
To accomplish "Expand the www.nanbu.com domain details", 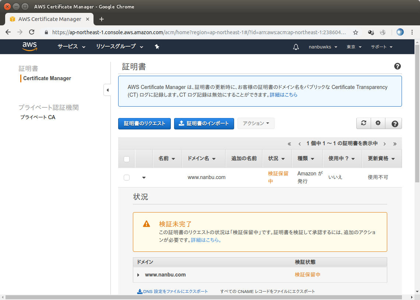I will [138, 274].
